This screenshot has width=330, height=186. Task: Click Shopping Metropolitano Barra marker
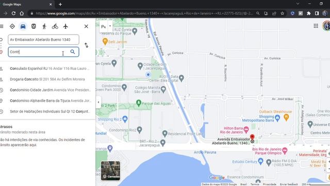(277, 118)
